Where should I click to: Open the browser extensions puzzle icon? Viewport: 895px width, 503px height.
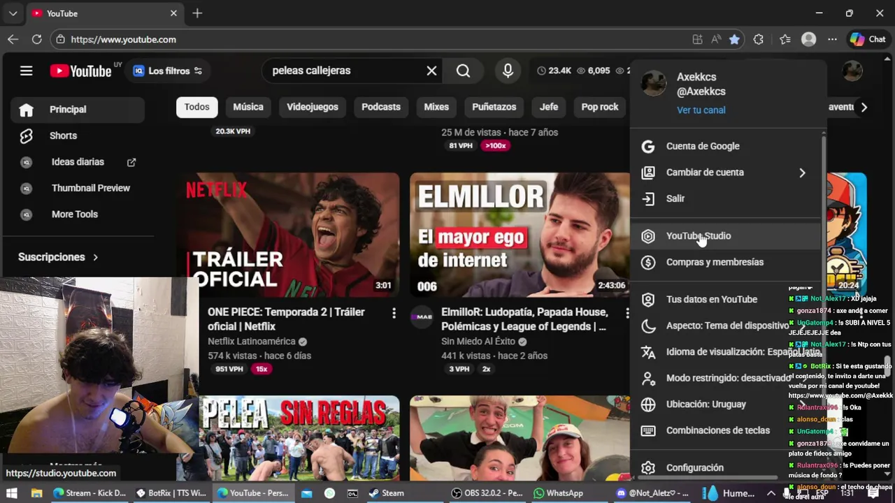(758, 40)
